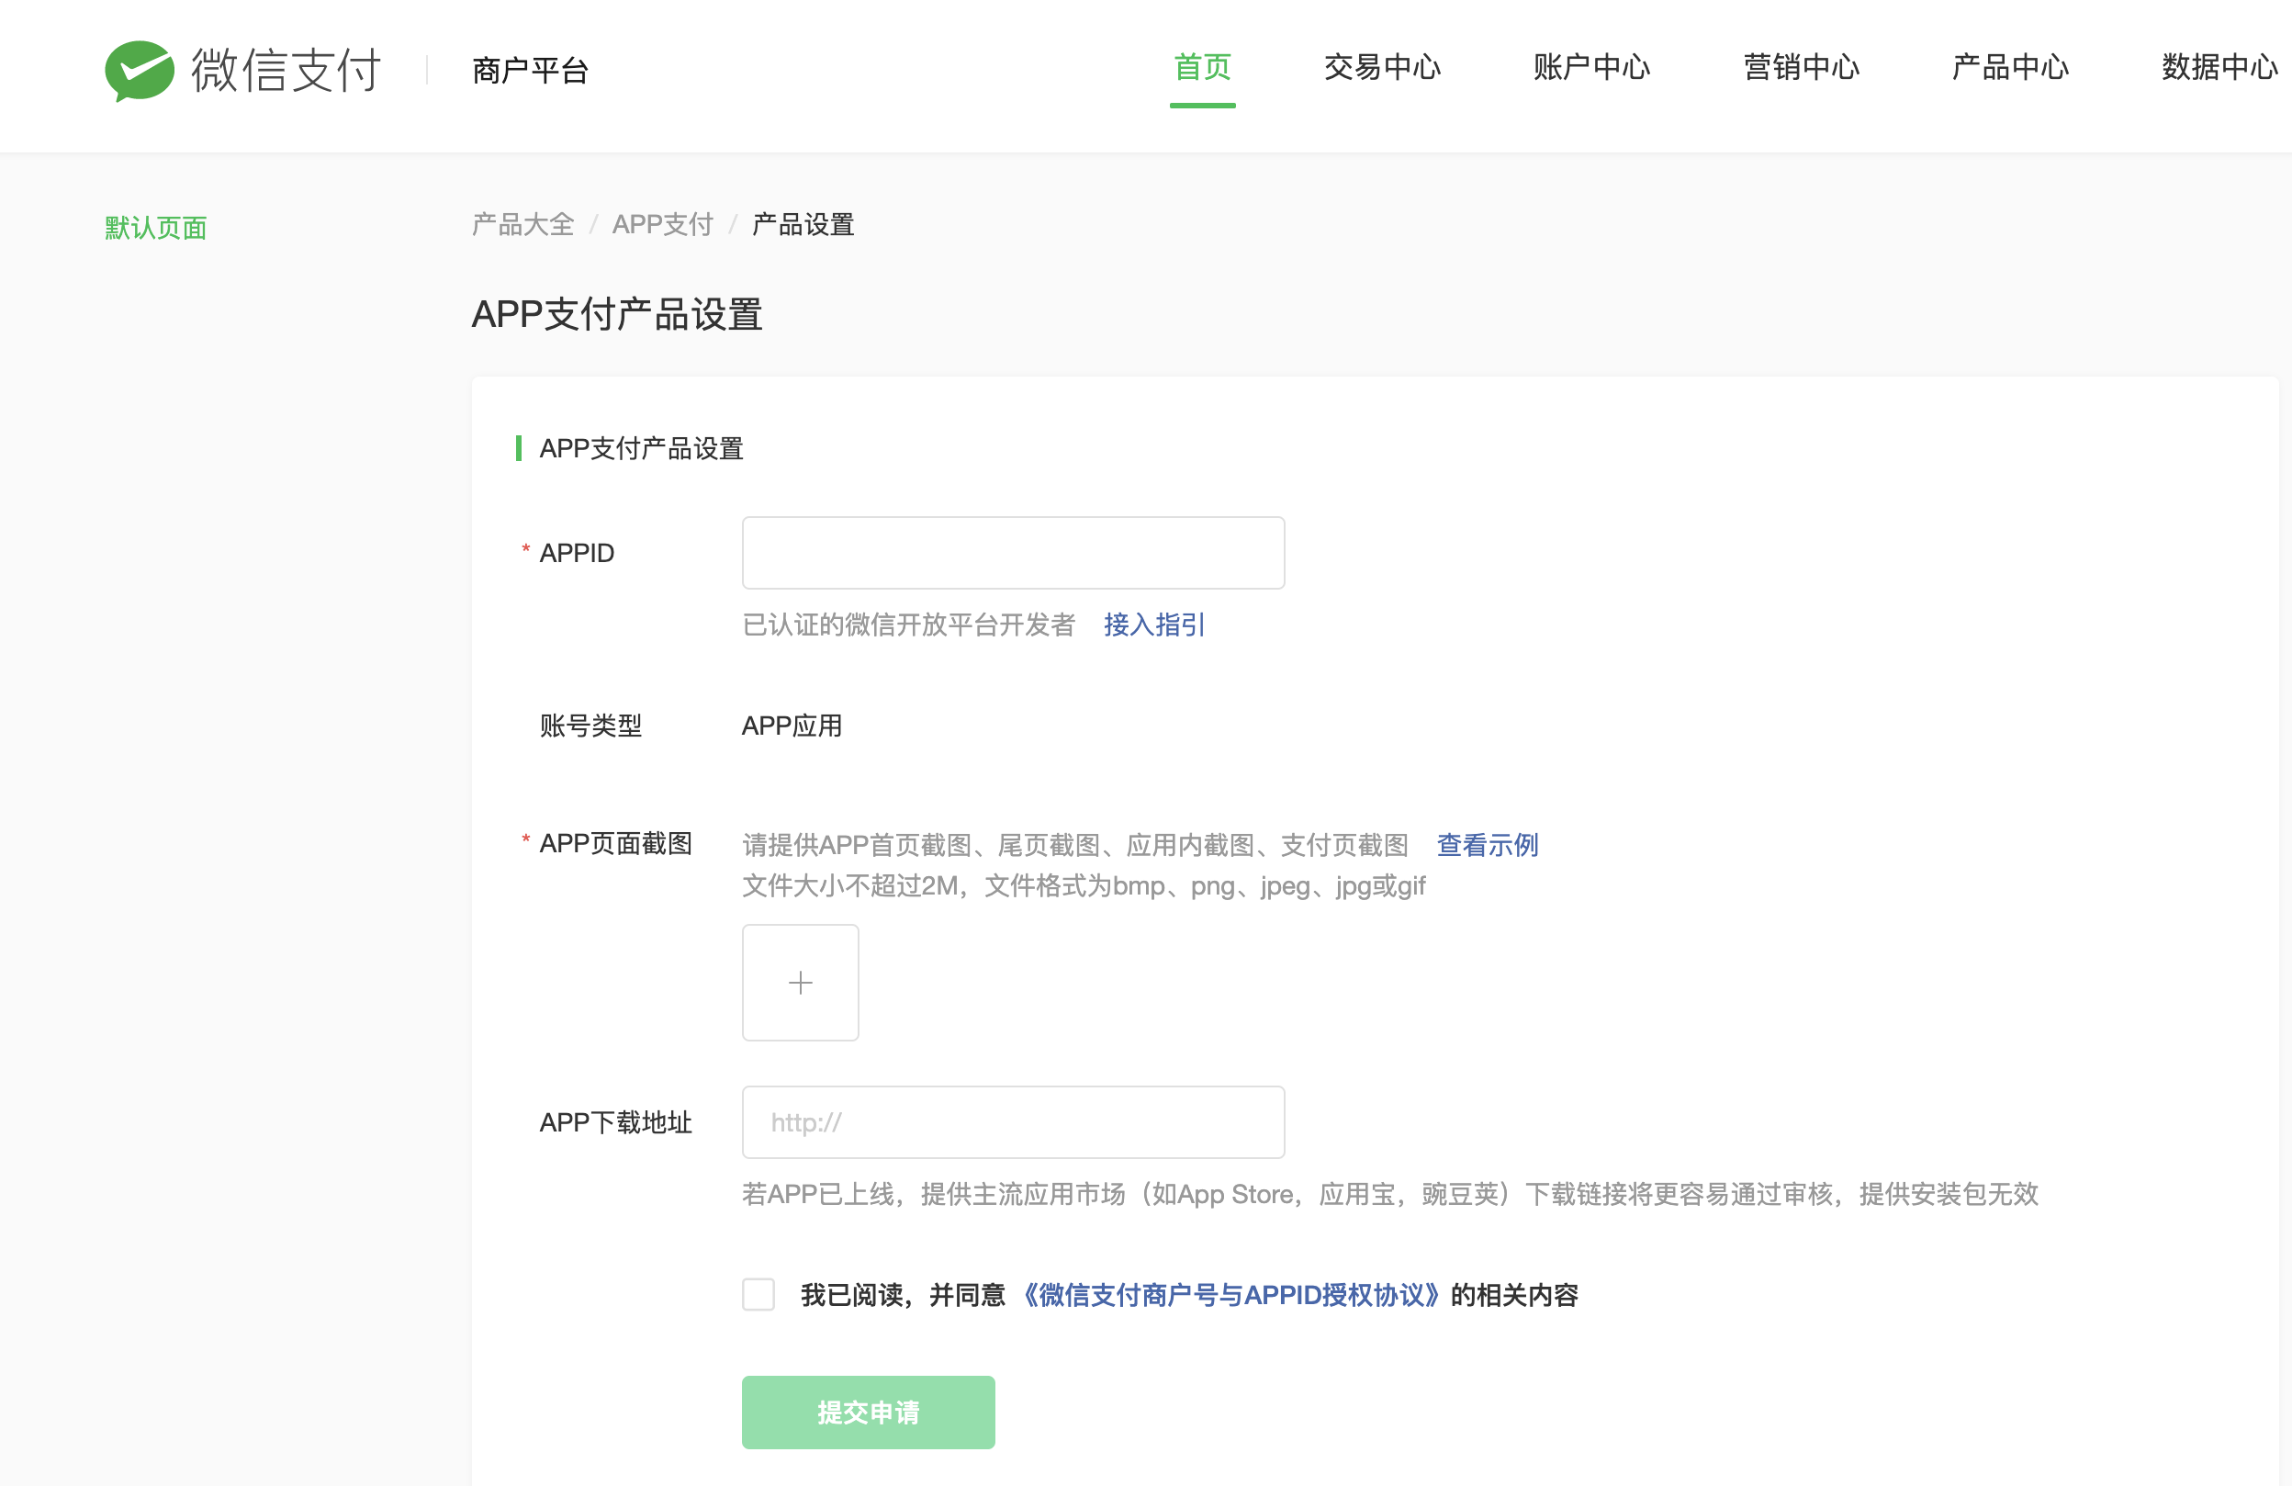This screenshot has height=1486, width=2292.
Task: Open 营销中心 navigation item
Action: 1801,67
